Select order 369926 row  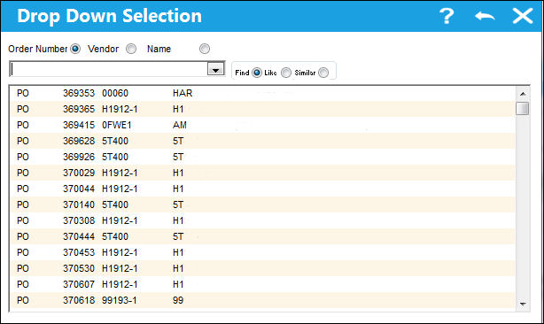262,157
